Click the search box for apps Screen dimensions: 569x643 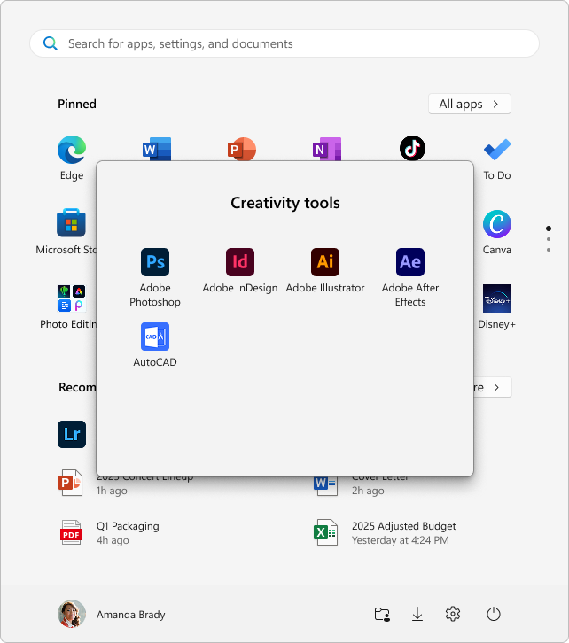[284, 43]
